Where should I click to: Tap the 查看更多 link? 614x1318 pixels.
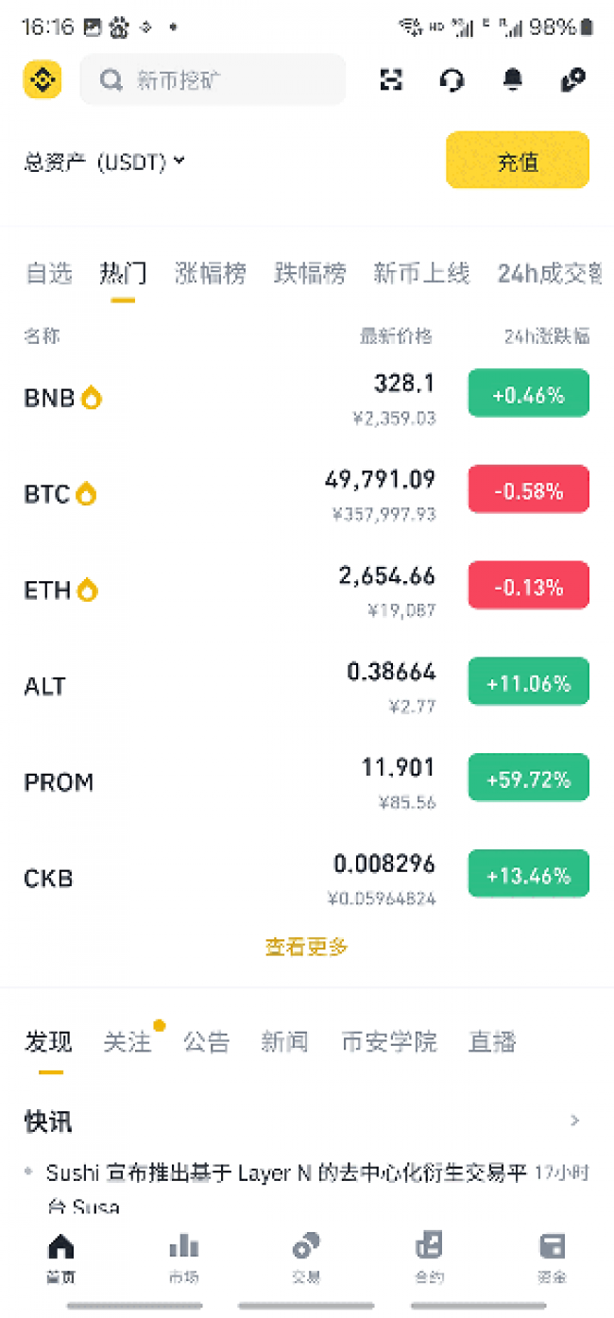click(x=306, y=947)
